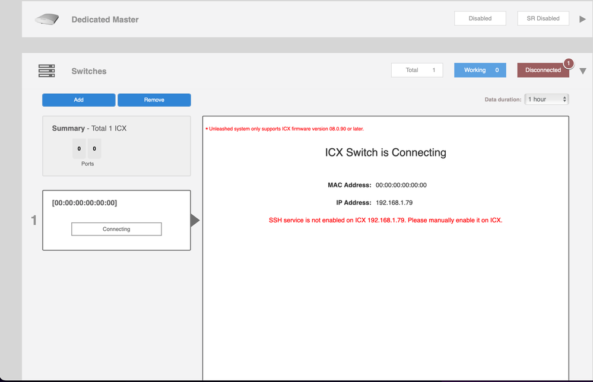This screenshot has width=593, height=382.
Task: Click the SSH service not enabled message
Action: coord(385,220)
